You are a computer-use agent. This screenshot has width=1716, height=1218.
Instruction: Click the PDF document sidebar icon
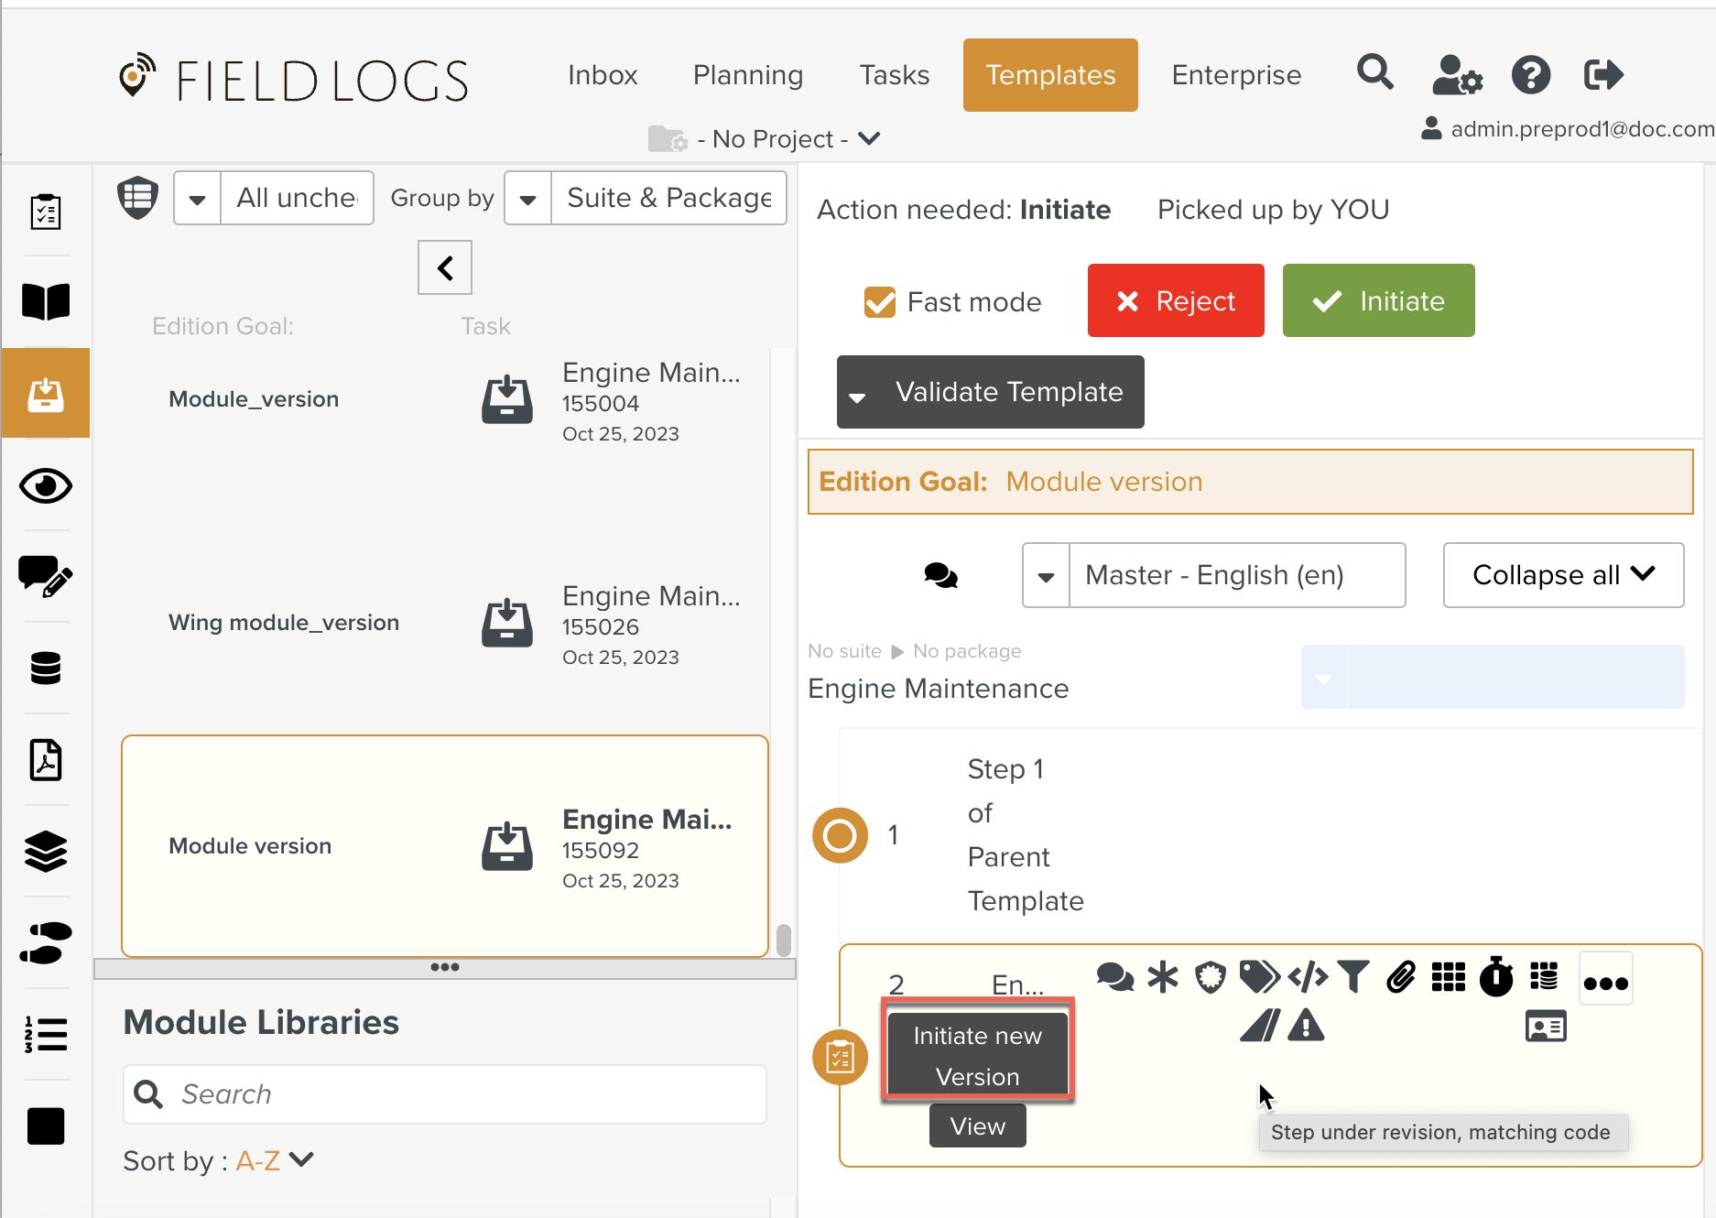pos(46,760)
